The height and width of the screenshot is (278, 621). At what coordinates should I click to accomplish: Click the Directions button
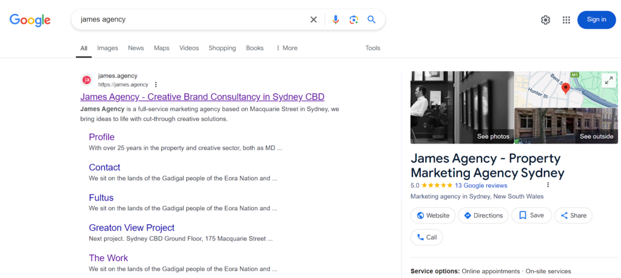tap(483, 216)
